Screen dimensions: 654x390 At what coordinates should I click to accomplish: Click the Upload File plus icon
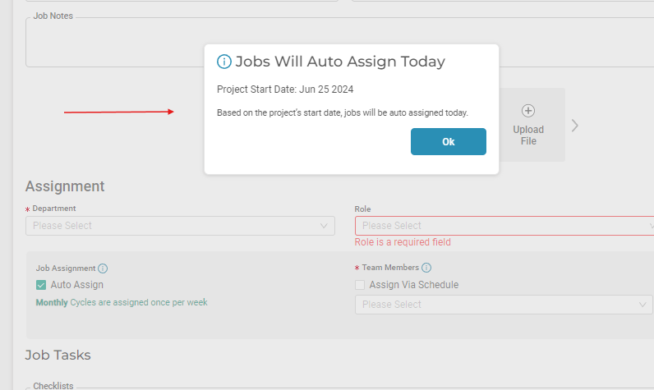click(528, 111)
